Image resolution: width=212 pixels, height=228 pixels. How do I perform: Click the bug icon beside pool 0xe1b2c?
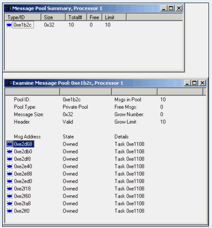point(9,25)
